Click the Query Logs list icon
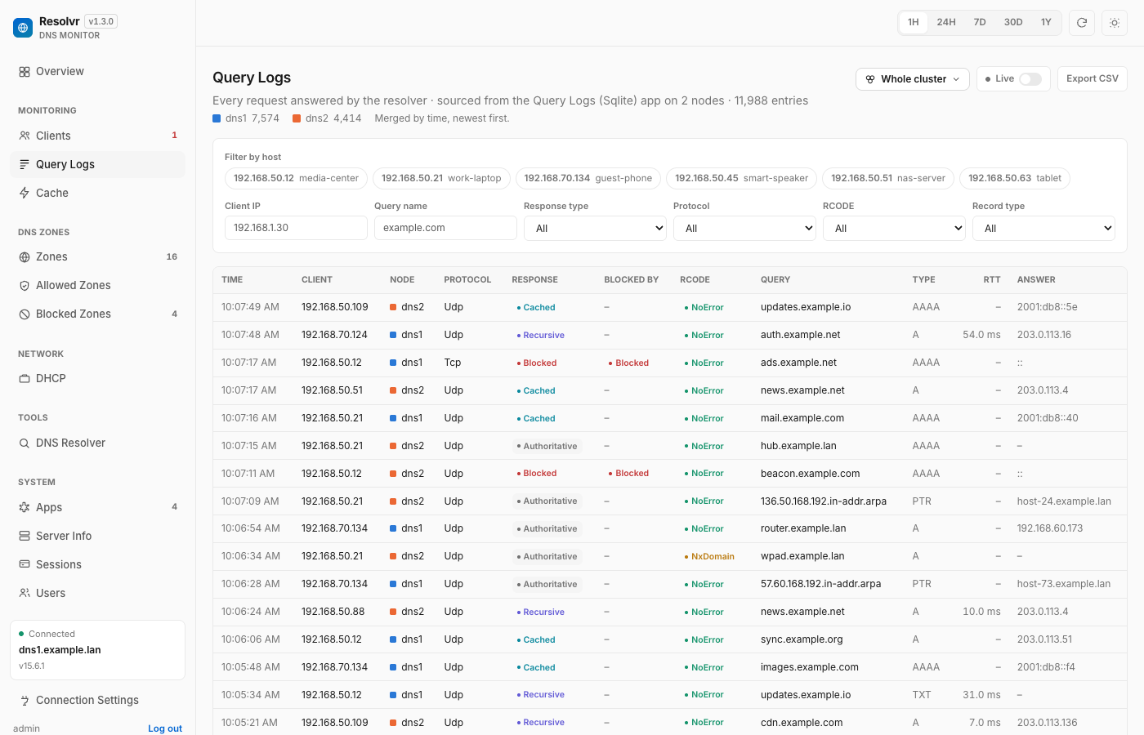 click(25, 164)
